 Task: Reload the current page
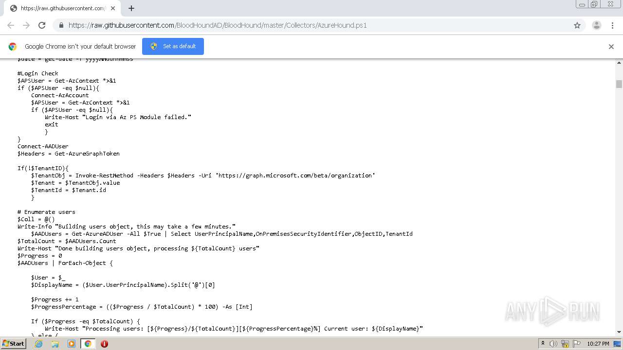click(x=42, y=25)
